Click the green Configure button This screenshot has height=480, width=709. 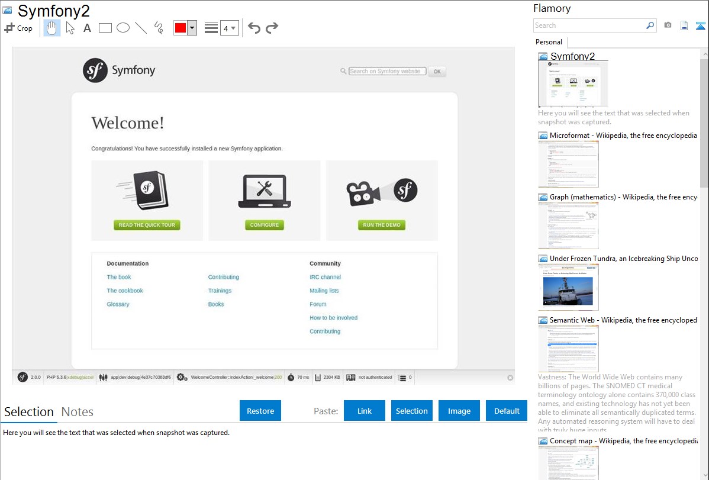[265, 225]
